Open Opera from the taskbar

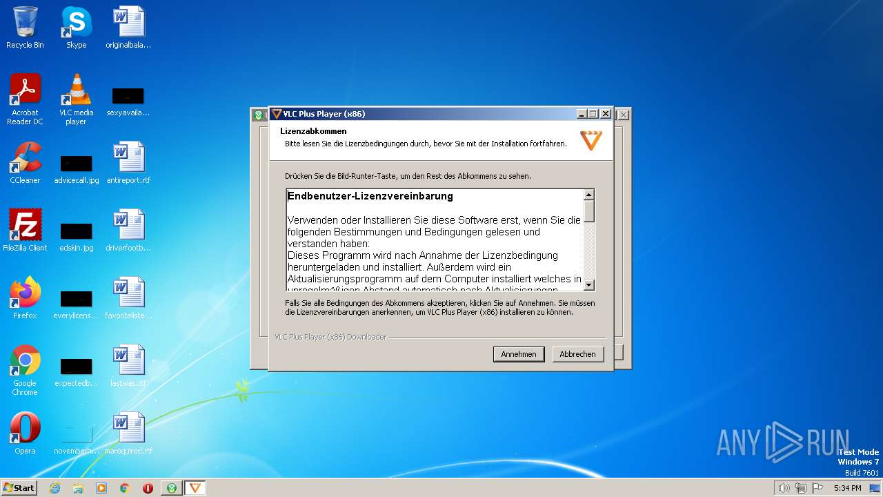(148, 488)
